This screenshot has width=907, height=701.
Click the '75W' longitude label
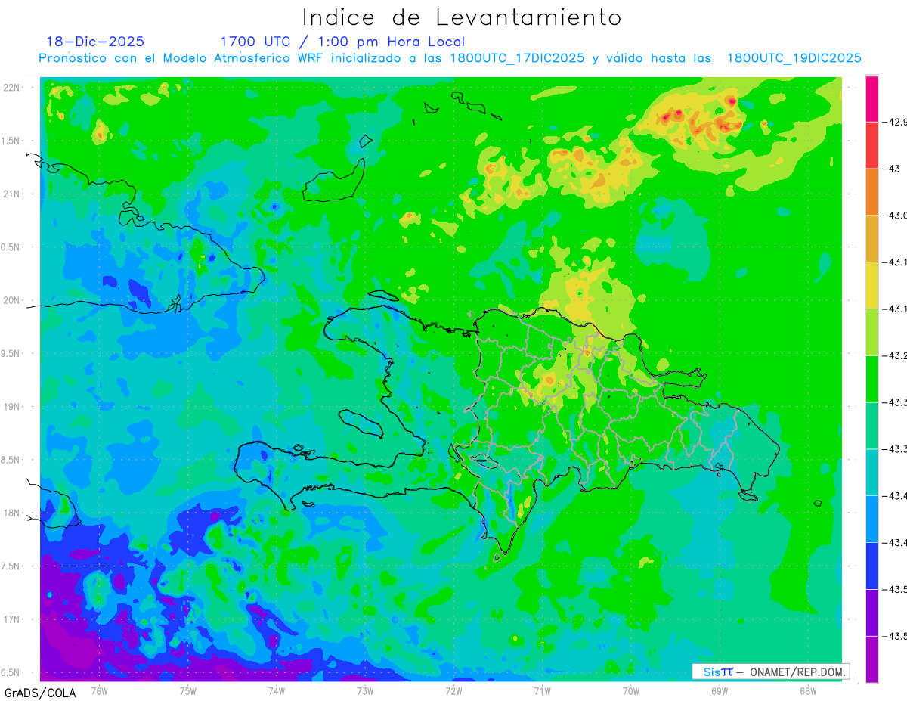click(x=187, y=691)
